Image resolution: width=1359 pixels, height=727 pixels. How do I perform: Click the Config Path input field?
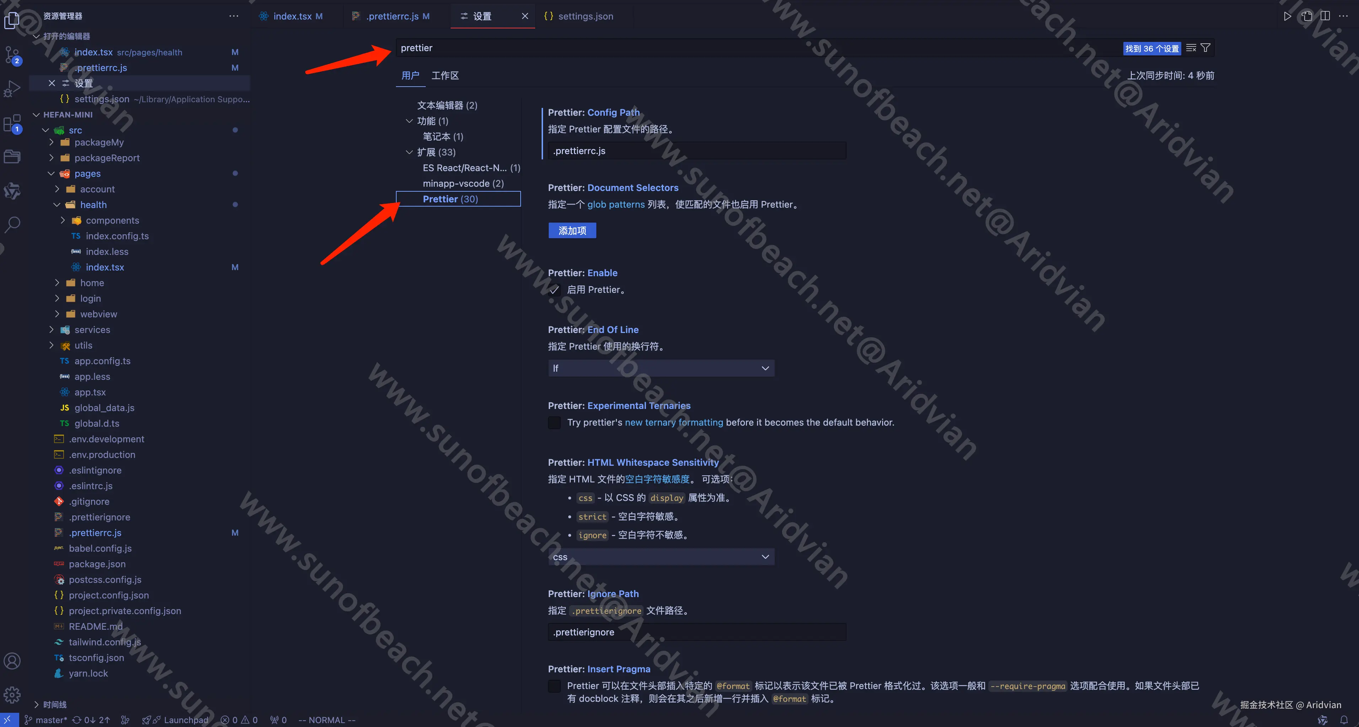(x=697, y=151)
